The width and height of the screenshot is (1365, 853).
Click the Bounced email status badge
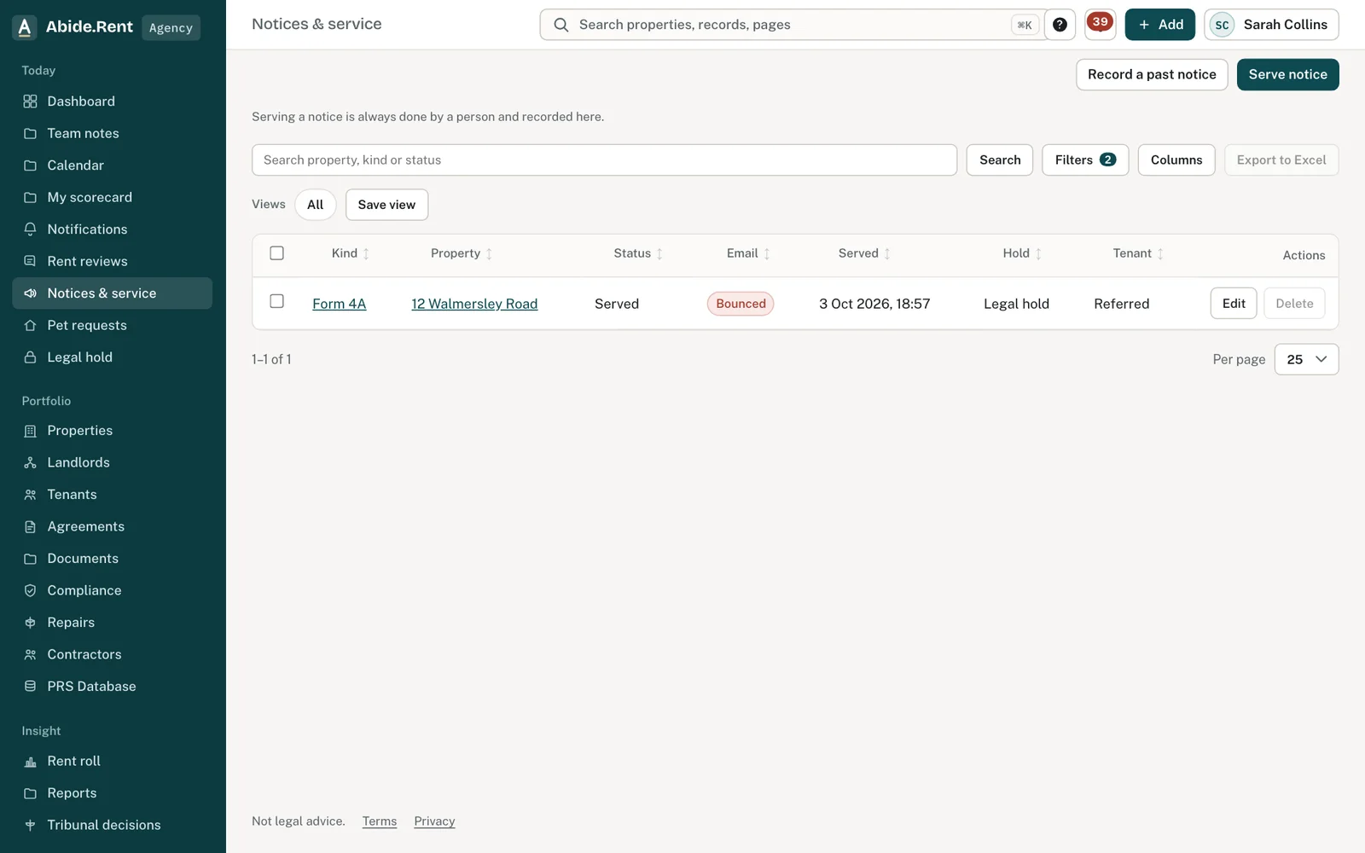741,304
